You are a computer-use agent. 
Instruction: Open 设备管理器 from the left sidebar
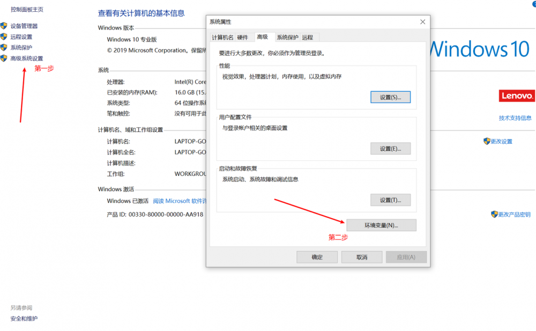point(24,25)
